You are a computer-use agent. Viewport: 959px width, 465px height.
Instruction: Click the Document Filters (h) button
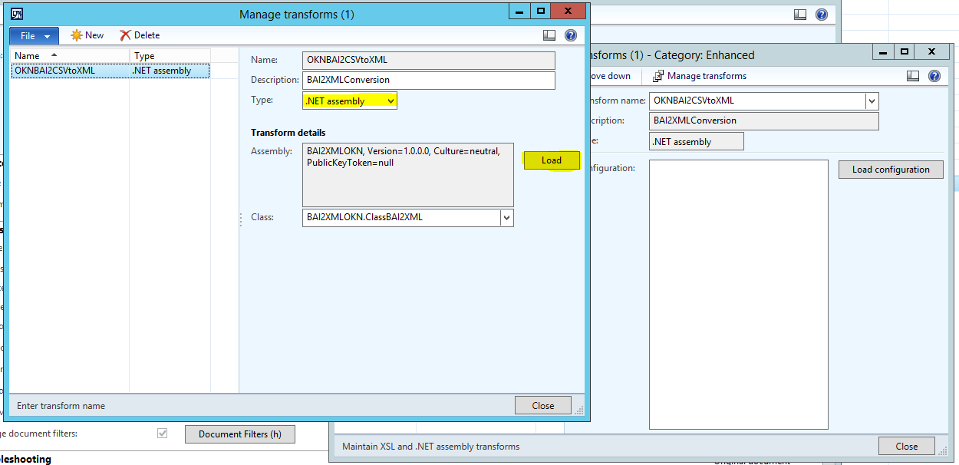pyautogui.click(x=239, y=433)
